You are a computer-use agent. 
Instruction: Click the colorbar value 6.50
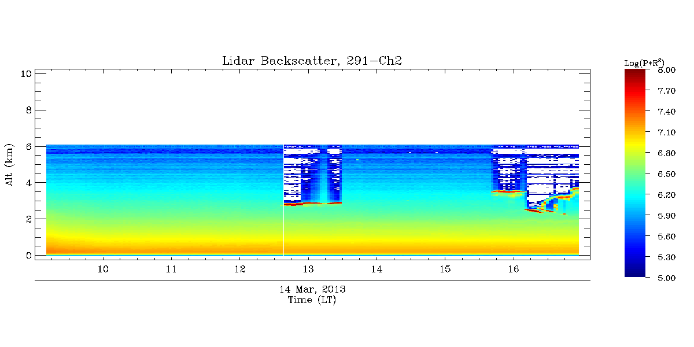(667, 174)
